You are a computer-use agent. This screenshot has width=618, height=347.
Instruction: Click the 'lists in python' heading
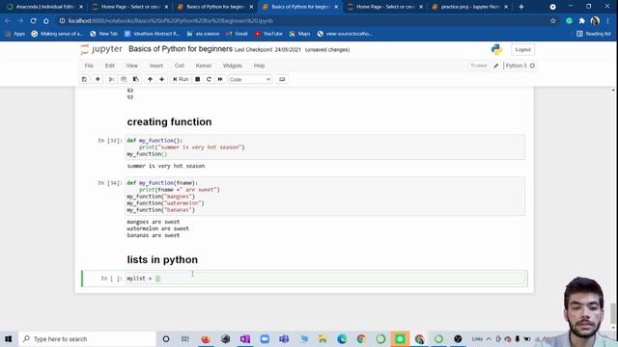pyautogui.click(x=162, y=259)
